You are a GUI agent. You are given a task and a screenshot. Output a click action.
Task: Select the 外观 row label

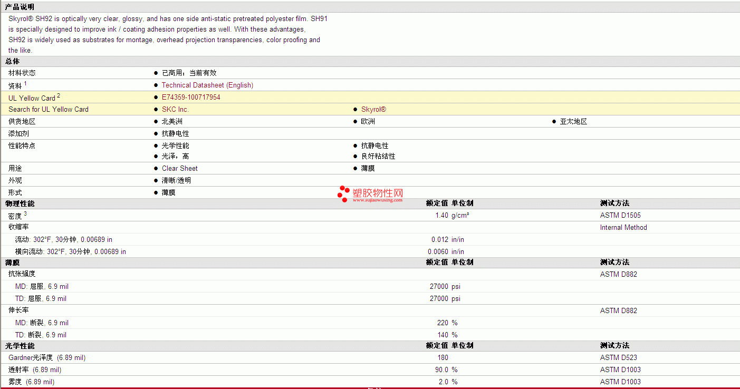click(15, 180)
